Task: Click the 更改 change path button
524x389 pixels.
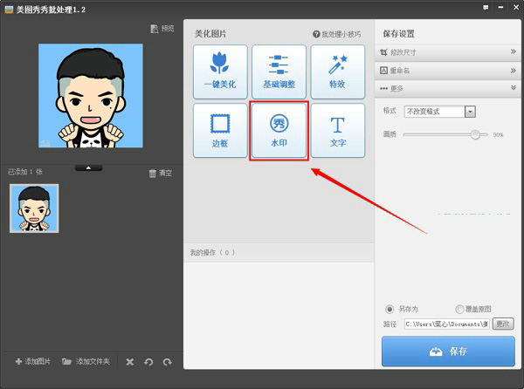Action: [x=503, y=324]
